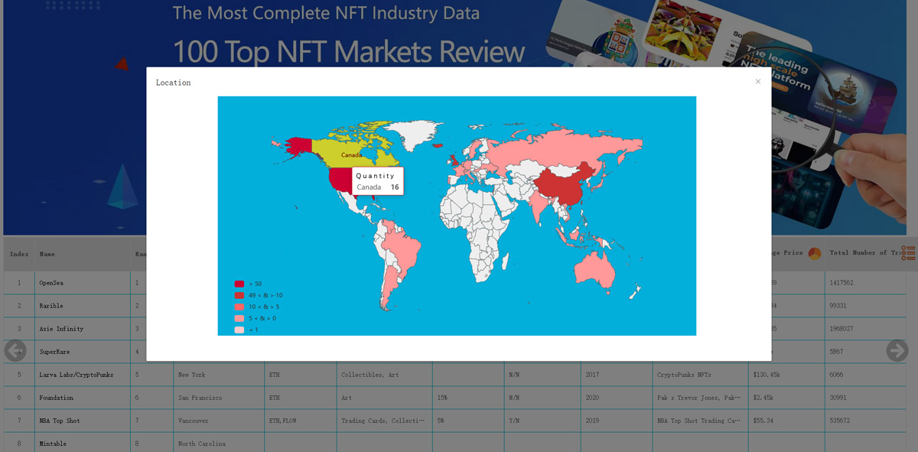Open the pie chart icon beside the price column header
Screen dimensions: 918x452
(815, 253)
